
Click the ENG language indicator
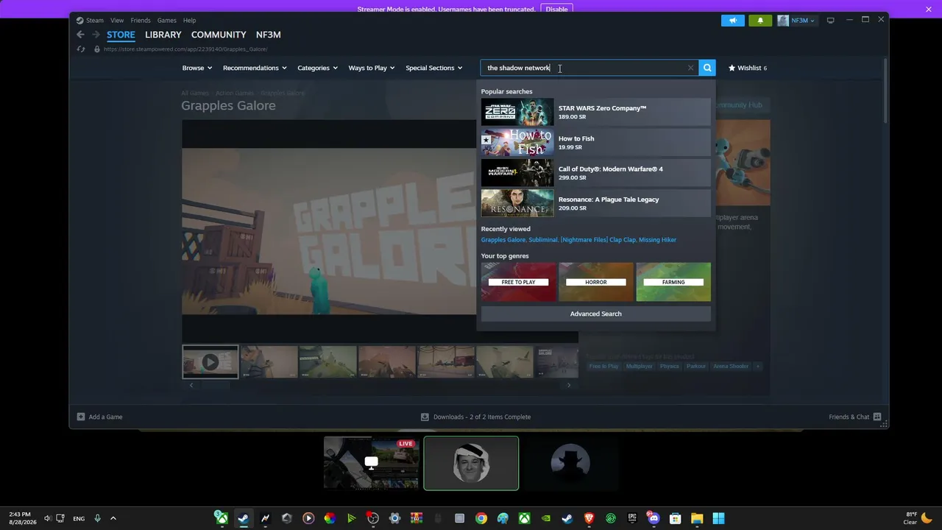click(79, 518)
